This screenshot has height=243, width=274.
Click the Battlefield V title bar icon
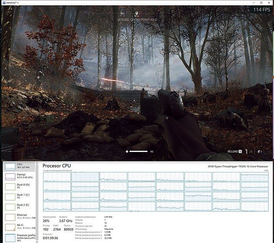point(4,3)
